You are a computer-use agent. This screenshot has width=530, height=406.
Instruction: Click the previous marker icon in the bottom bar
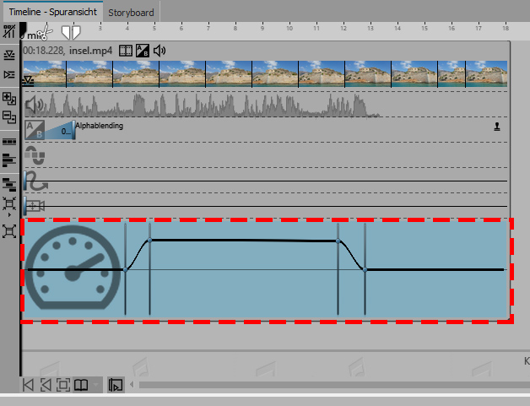[46, 385]
